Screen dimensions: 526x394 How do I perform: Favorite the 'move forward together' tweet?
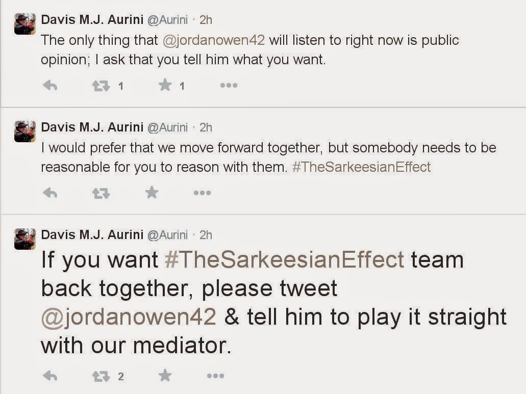click(152, 193)
